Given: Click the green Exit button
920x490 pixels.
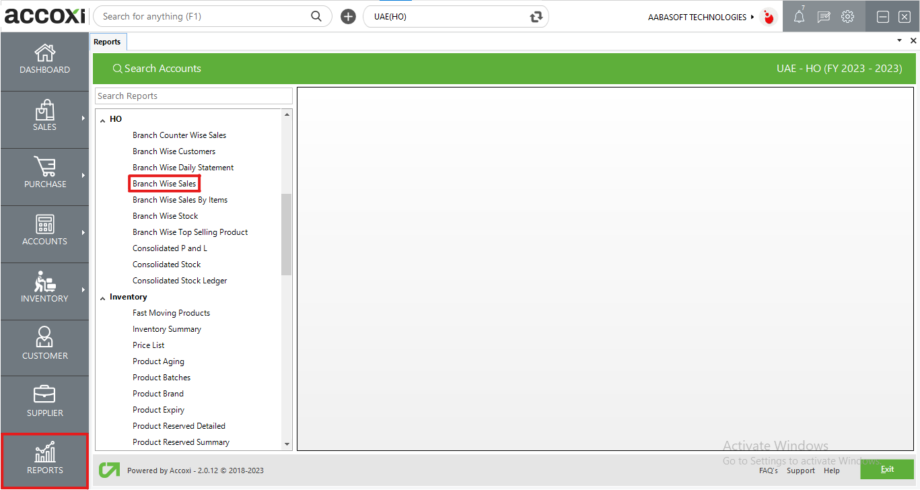Looking at the screenshot, I should (x=886, y=469).
